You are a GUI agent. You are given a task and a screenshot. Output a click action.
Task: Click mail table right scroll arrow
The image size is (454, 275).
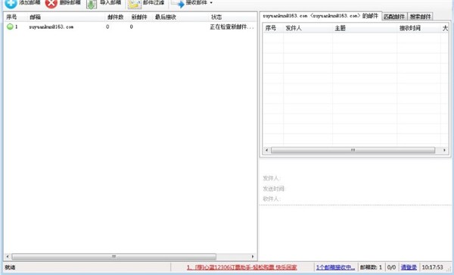click(x=444, y=150)
